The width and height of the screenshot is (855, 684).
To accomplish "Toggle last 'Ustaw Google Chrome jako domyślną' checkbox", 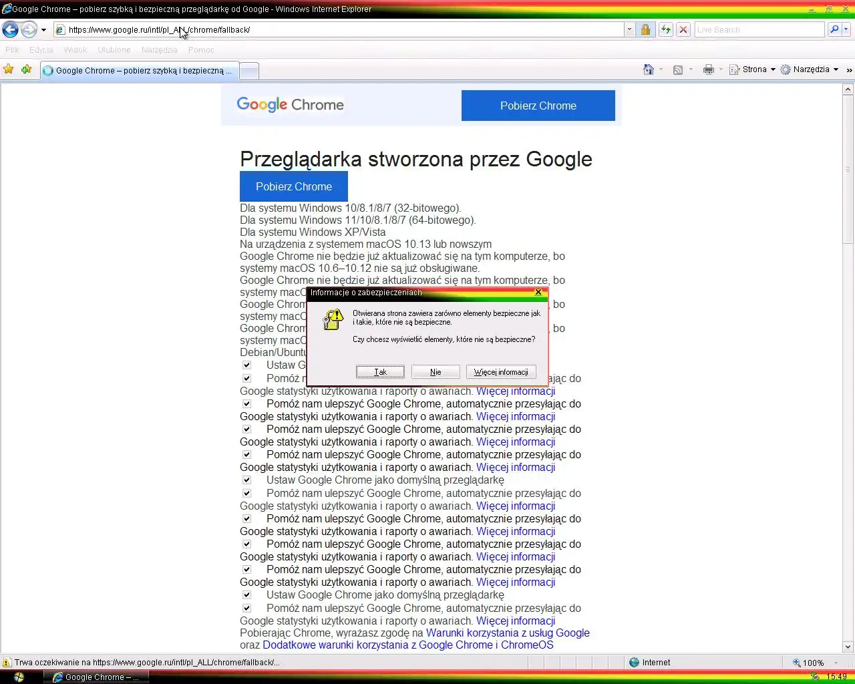I will [246, 595].
